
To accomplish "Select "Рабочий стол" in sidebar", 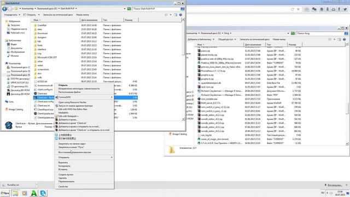I will coord(17,33).
